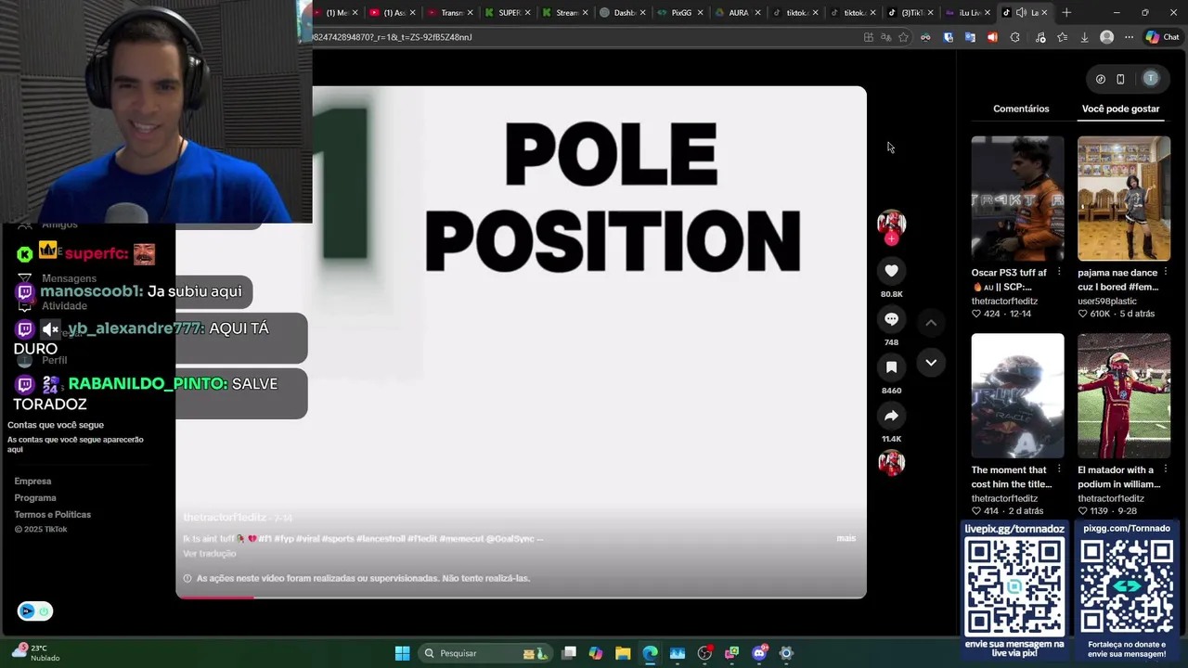This screenshot has width=1188, height=668.
Task: Click 'Ver tradução' under the caption
Action: (x=210, y=554)
